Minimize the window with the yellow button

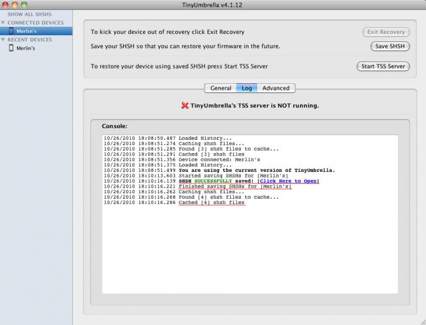click(16, 4)
